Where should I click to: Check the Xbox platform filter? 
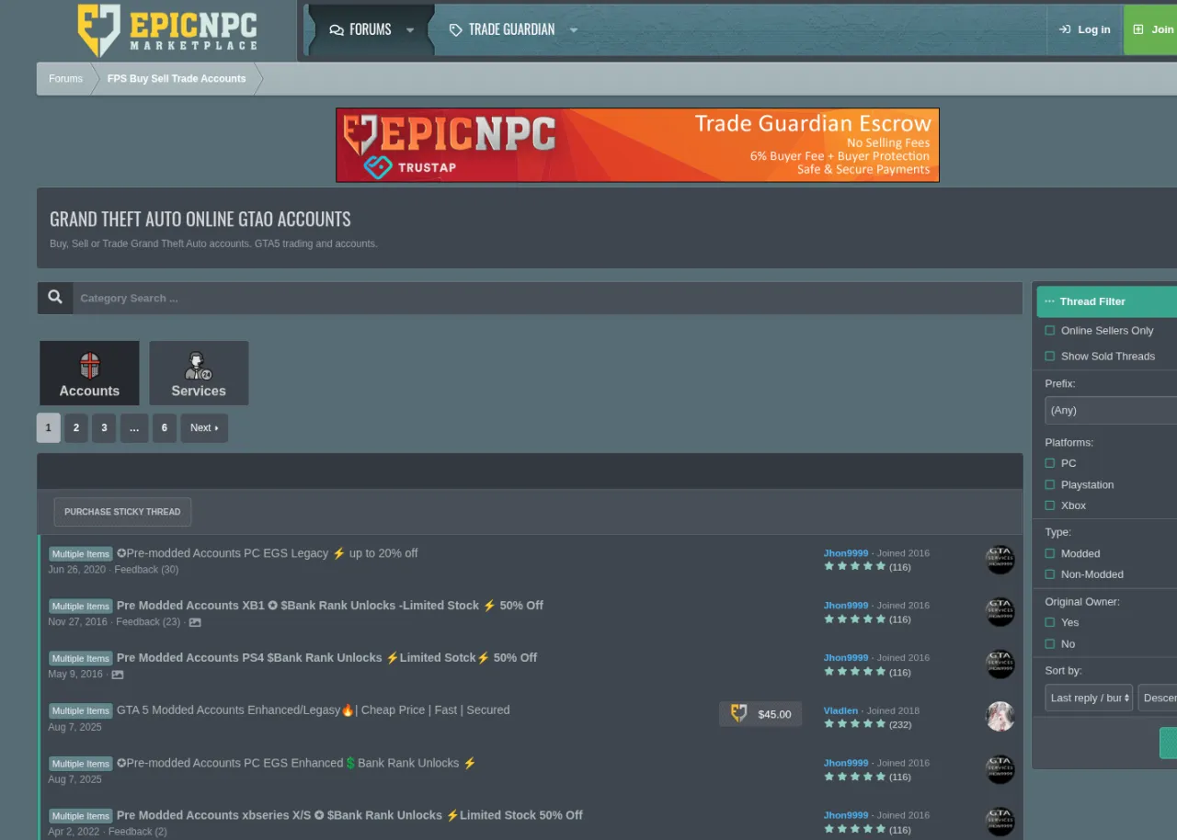tap(1049, 505)
